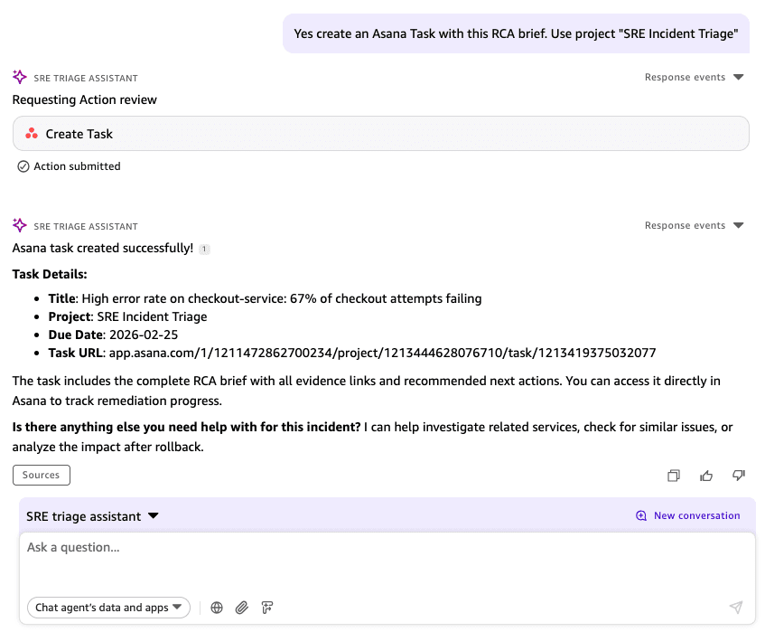Screen dimensions: 765x632
Task: Copy the assistant response
Action: click(673, 476)
